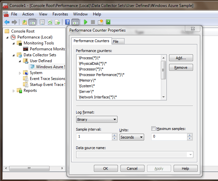Collapse the Performance (Local) node
The height and width of the screenshot is (181, 218).
pos(7,38)
